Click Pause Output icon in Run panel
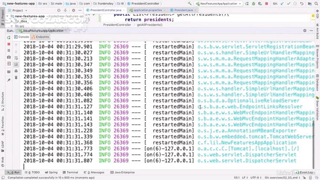 click(x=9, y=50)
